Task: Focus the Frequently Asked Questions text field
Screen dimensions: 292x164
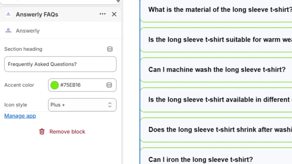Action: click(x=60, y=64)
